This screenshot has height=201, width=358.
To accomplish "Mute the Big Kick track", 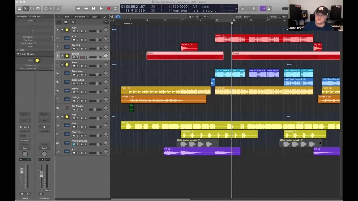I will [x=74, y=49].
